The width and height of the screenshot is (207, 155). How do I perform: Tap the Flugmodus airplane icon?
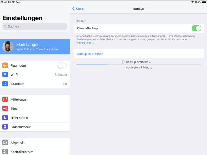[5, 65]
